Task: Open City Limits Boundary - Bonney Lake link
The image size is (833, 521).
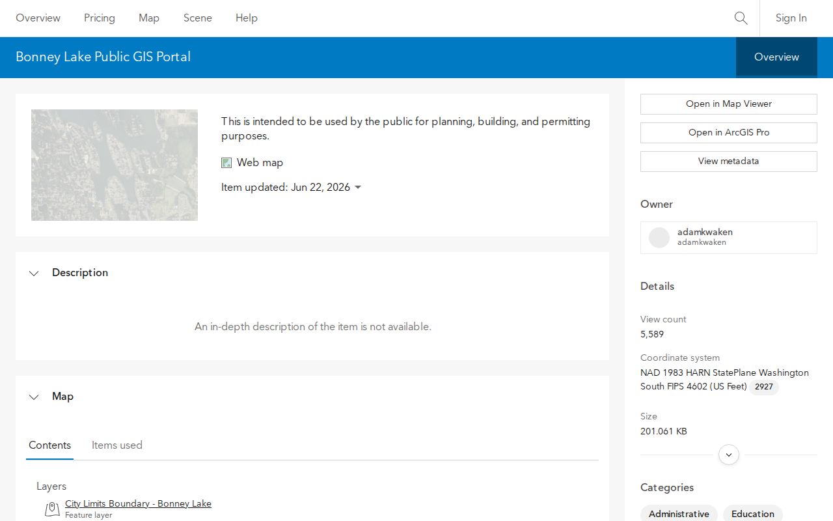Action: (138, 503)
